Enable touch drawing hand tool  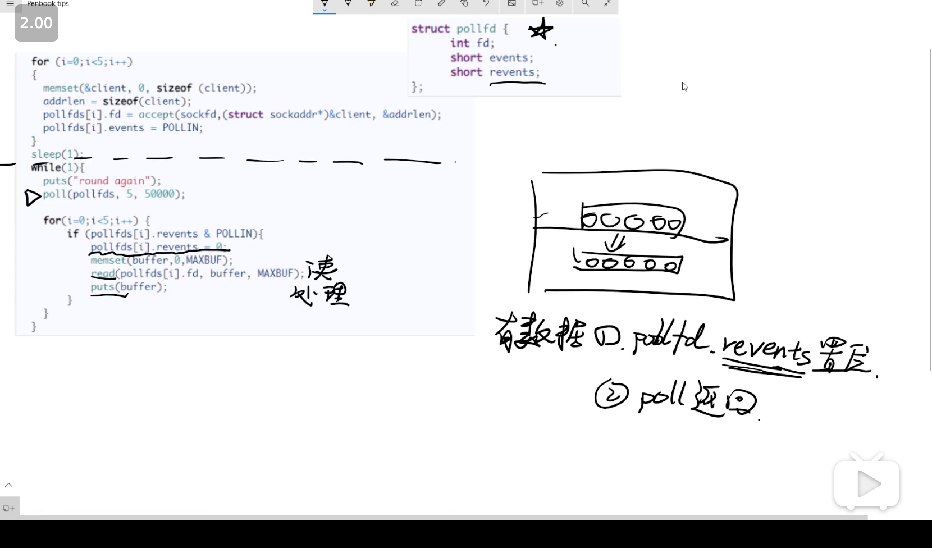pos(464,3)
